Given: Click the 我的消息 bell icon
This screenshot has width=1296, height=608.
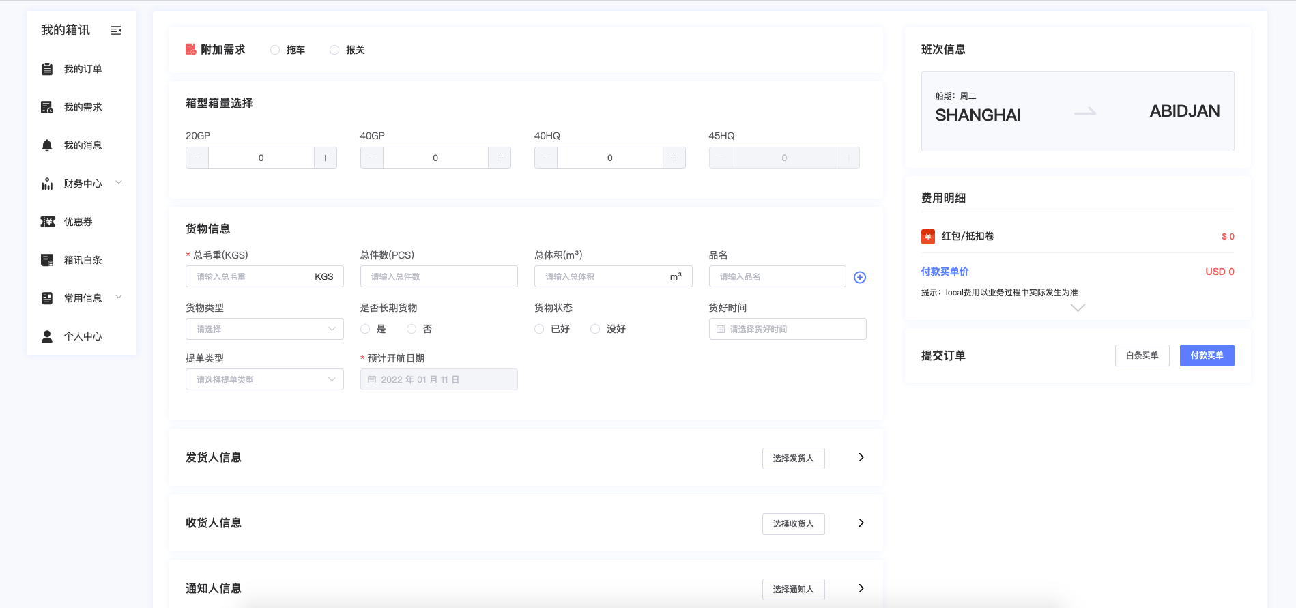Looking at the screenshot, I should (47, 145).
